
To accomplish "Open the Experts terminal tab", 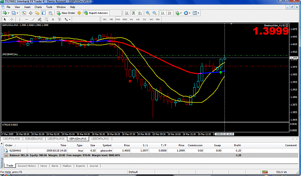I will (80, 166).
